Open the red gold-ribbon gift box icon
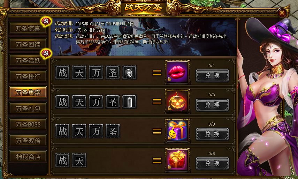The width and height of the screenshot is (298, 179). [x=177, y=160]
